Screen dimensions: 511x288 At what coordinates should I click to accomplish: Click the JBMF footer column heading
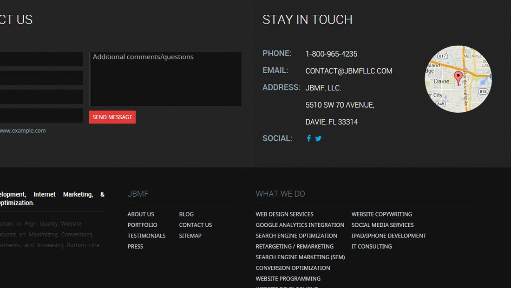(138, 194)
